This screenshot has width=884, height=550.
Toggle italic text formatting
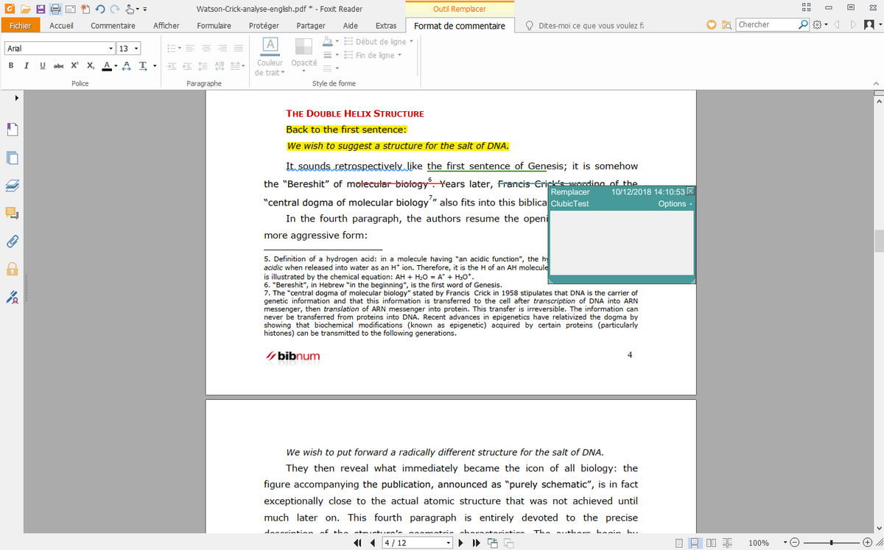[x=27, y=66]
